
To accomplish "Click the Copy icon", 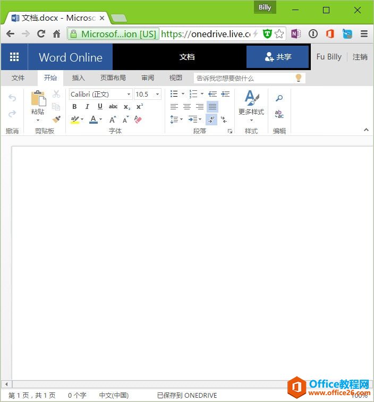I will pyautogui.click(x=56, y=106).
